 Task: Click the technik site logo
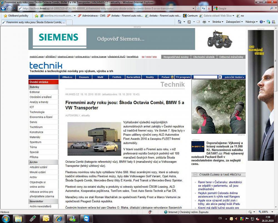tap(46, 66)
